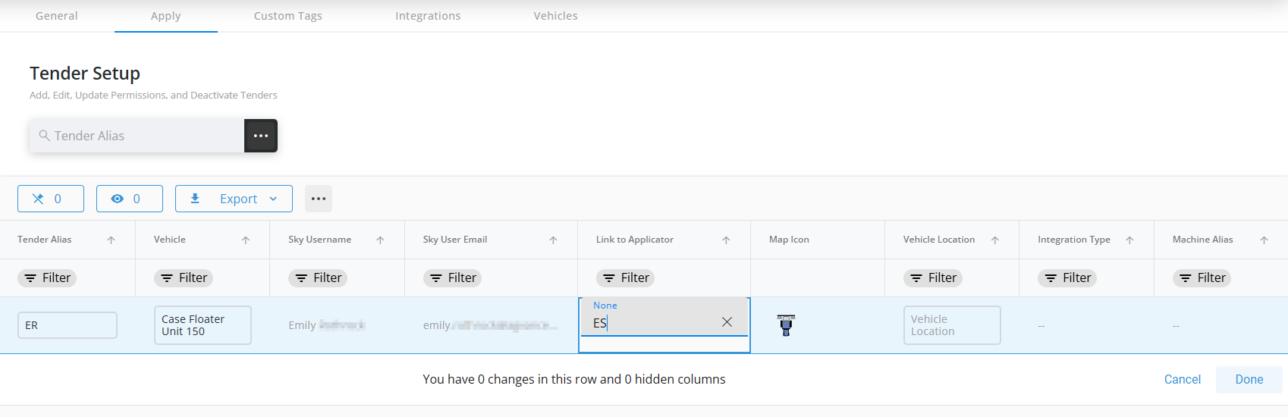Sort by Tender Alias column arrow
Viewport: 1288px width, 417px height.
(111, 240)
